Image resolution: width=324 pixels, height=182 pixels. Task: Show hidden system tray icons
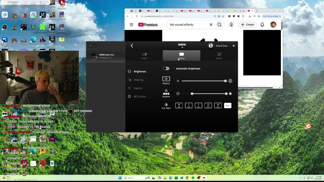tap(300, 178)
